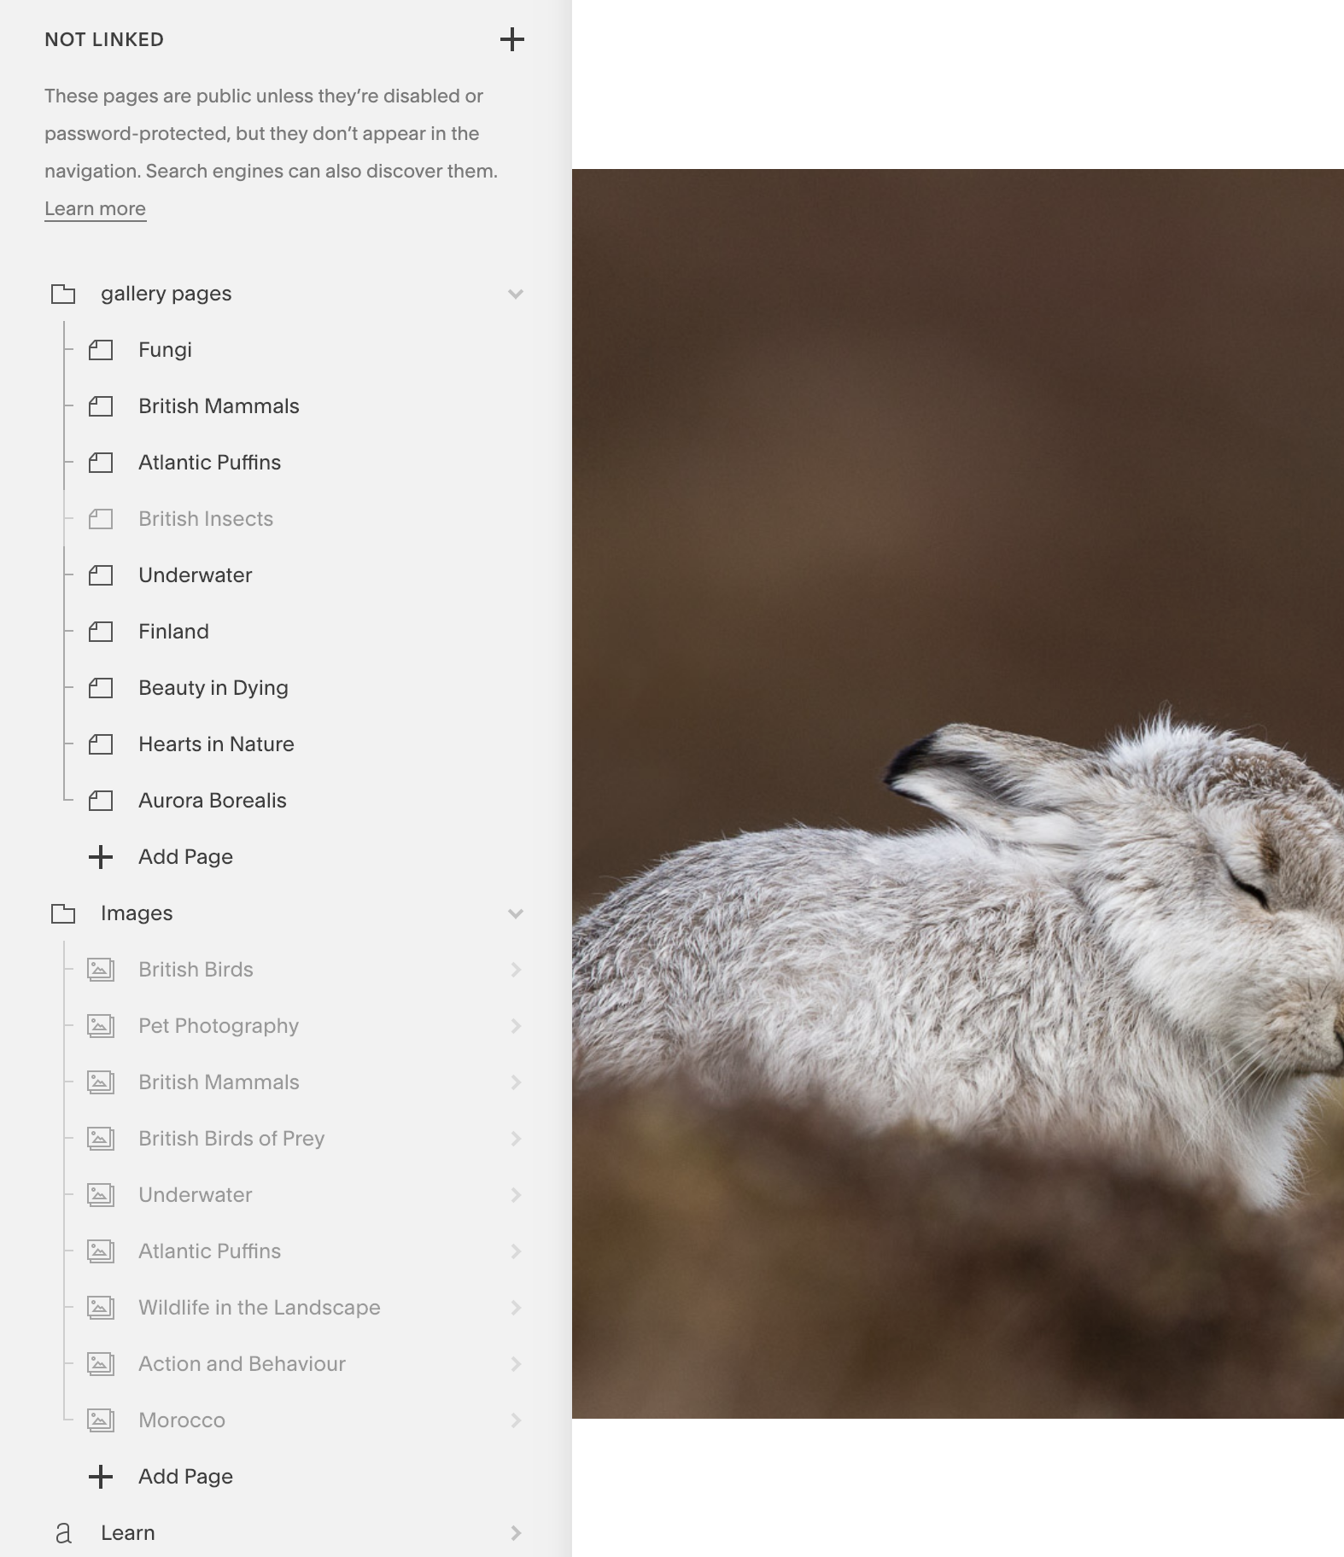
Task: Click the Pet Photography gallery icon
Action: click(101, 1026)
